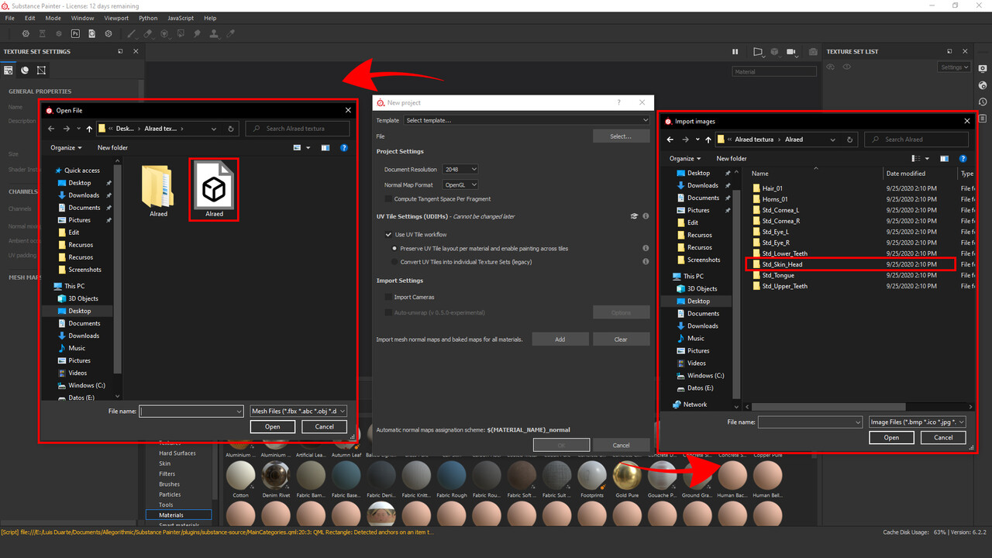The image size is (992, 558).
Task: Open the Document Resolution 2048 dropdown
Action: click(460, 169)
